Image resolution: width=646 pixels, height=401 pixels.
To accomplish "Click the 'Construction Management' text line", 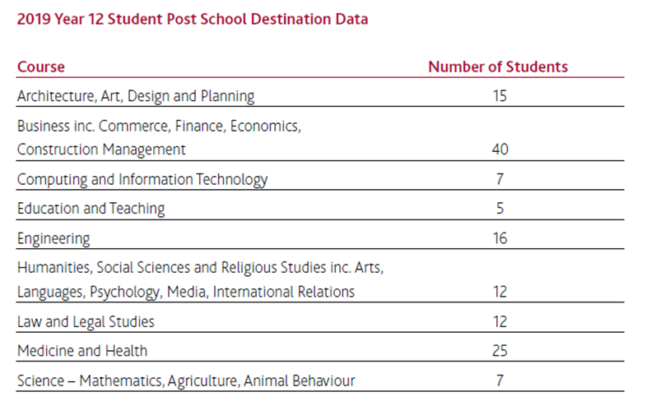I will [101, 150].
